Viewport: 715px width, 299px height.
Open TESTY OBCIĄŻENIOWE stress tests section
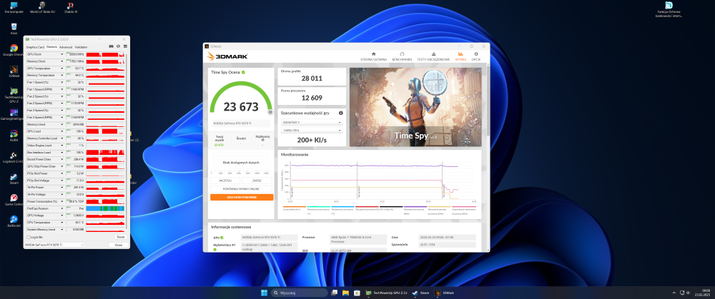click(433, 56)
